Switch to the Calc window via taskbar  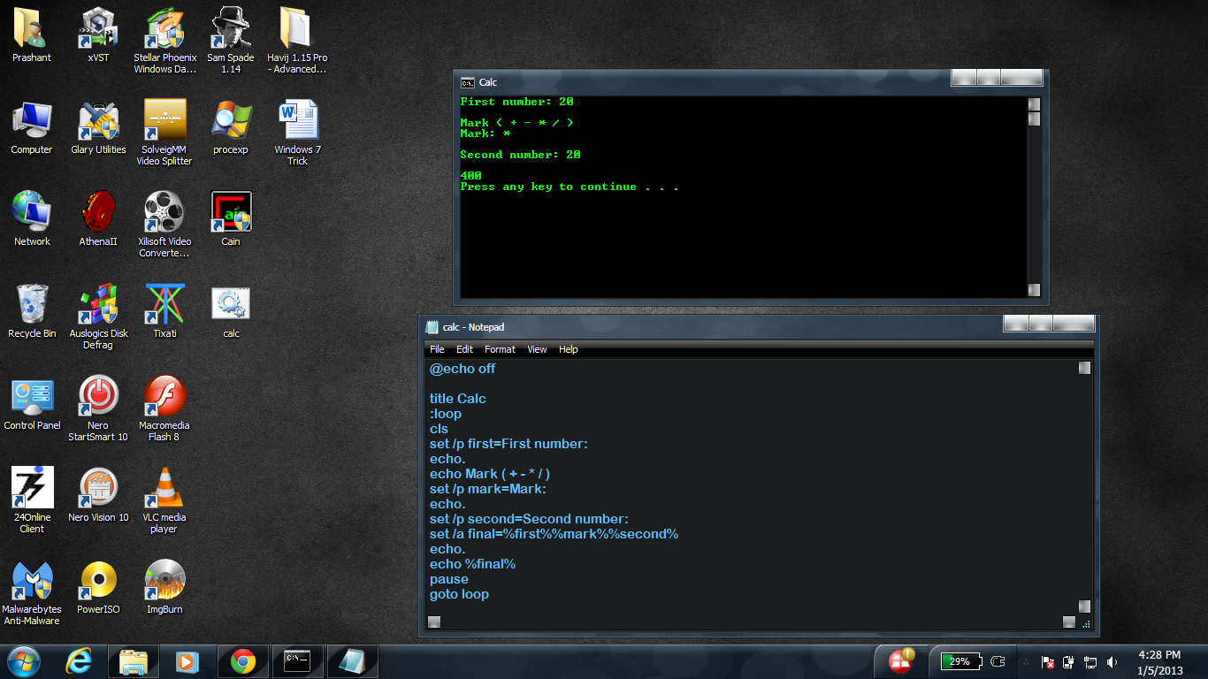295,660
